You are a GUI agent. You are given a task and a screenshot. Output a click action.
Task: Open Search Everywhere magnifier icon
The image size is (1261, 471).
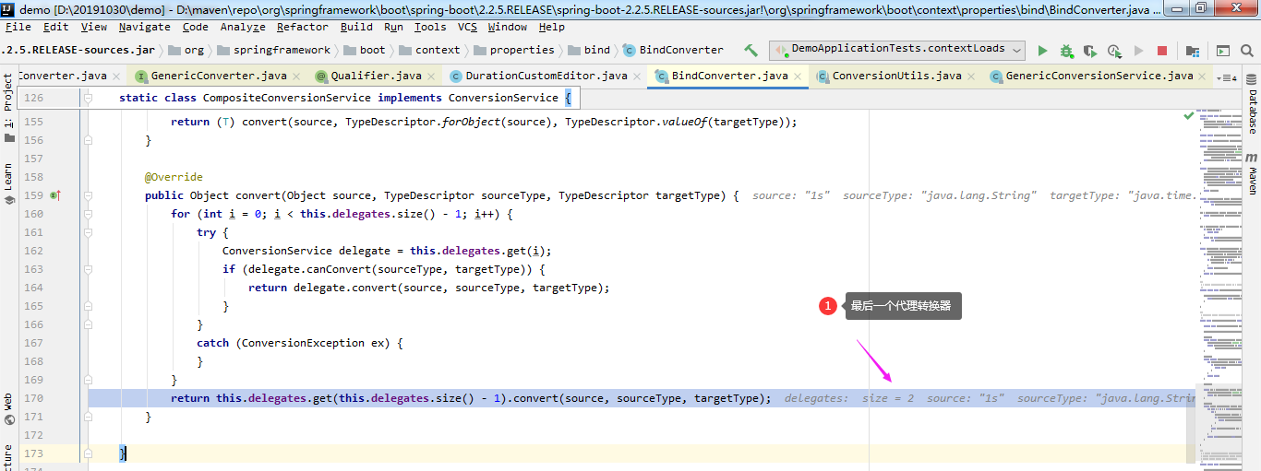pos(1247,51)
